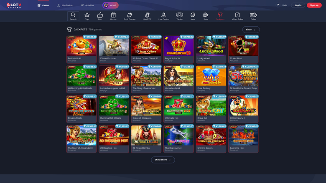
Task: Open the Activities header tab
Action: [x=87, y=5]
